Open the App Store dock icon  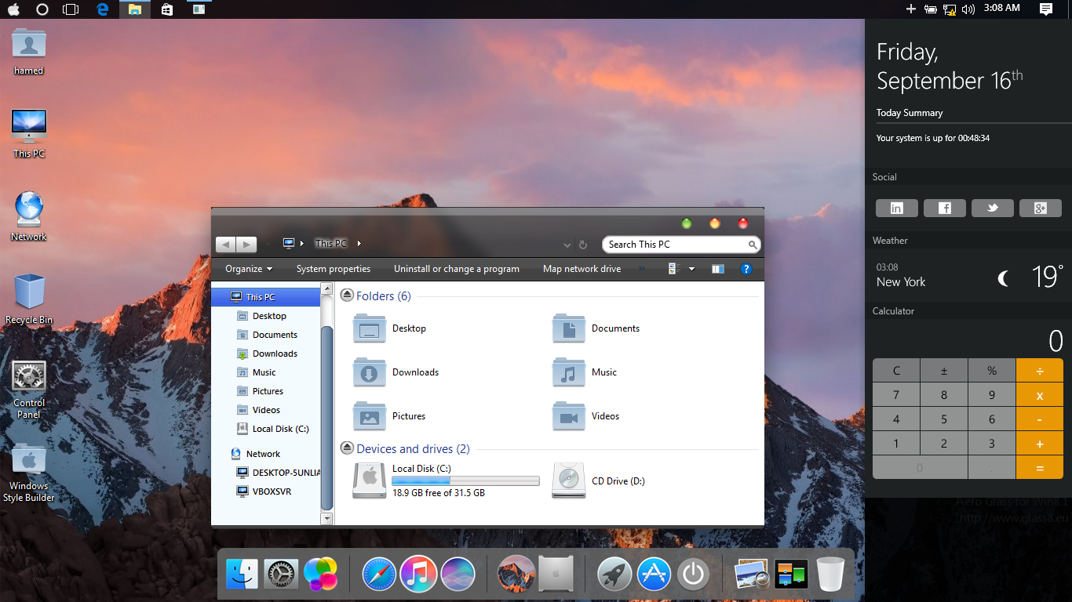pos(654,575)
